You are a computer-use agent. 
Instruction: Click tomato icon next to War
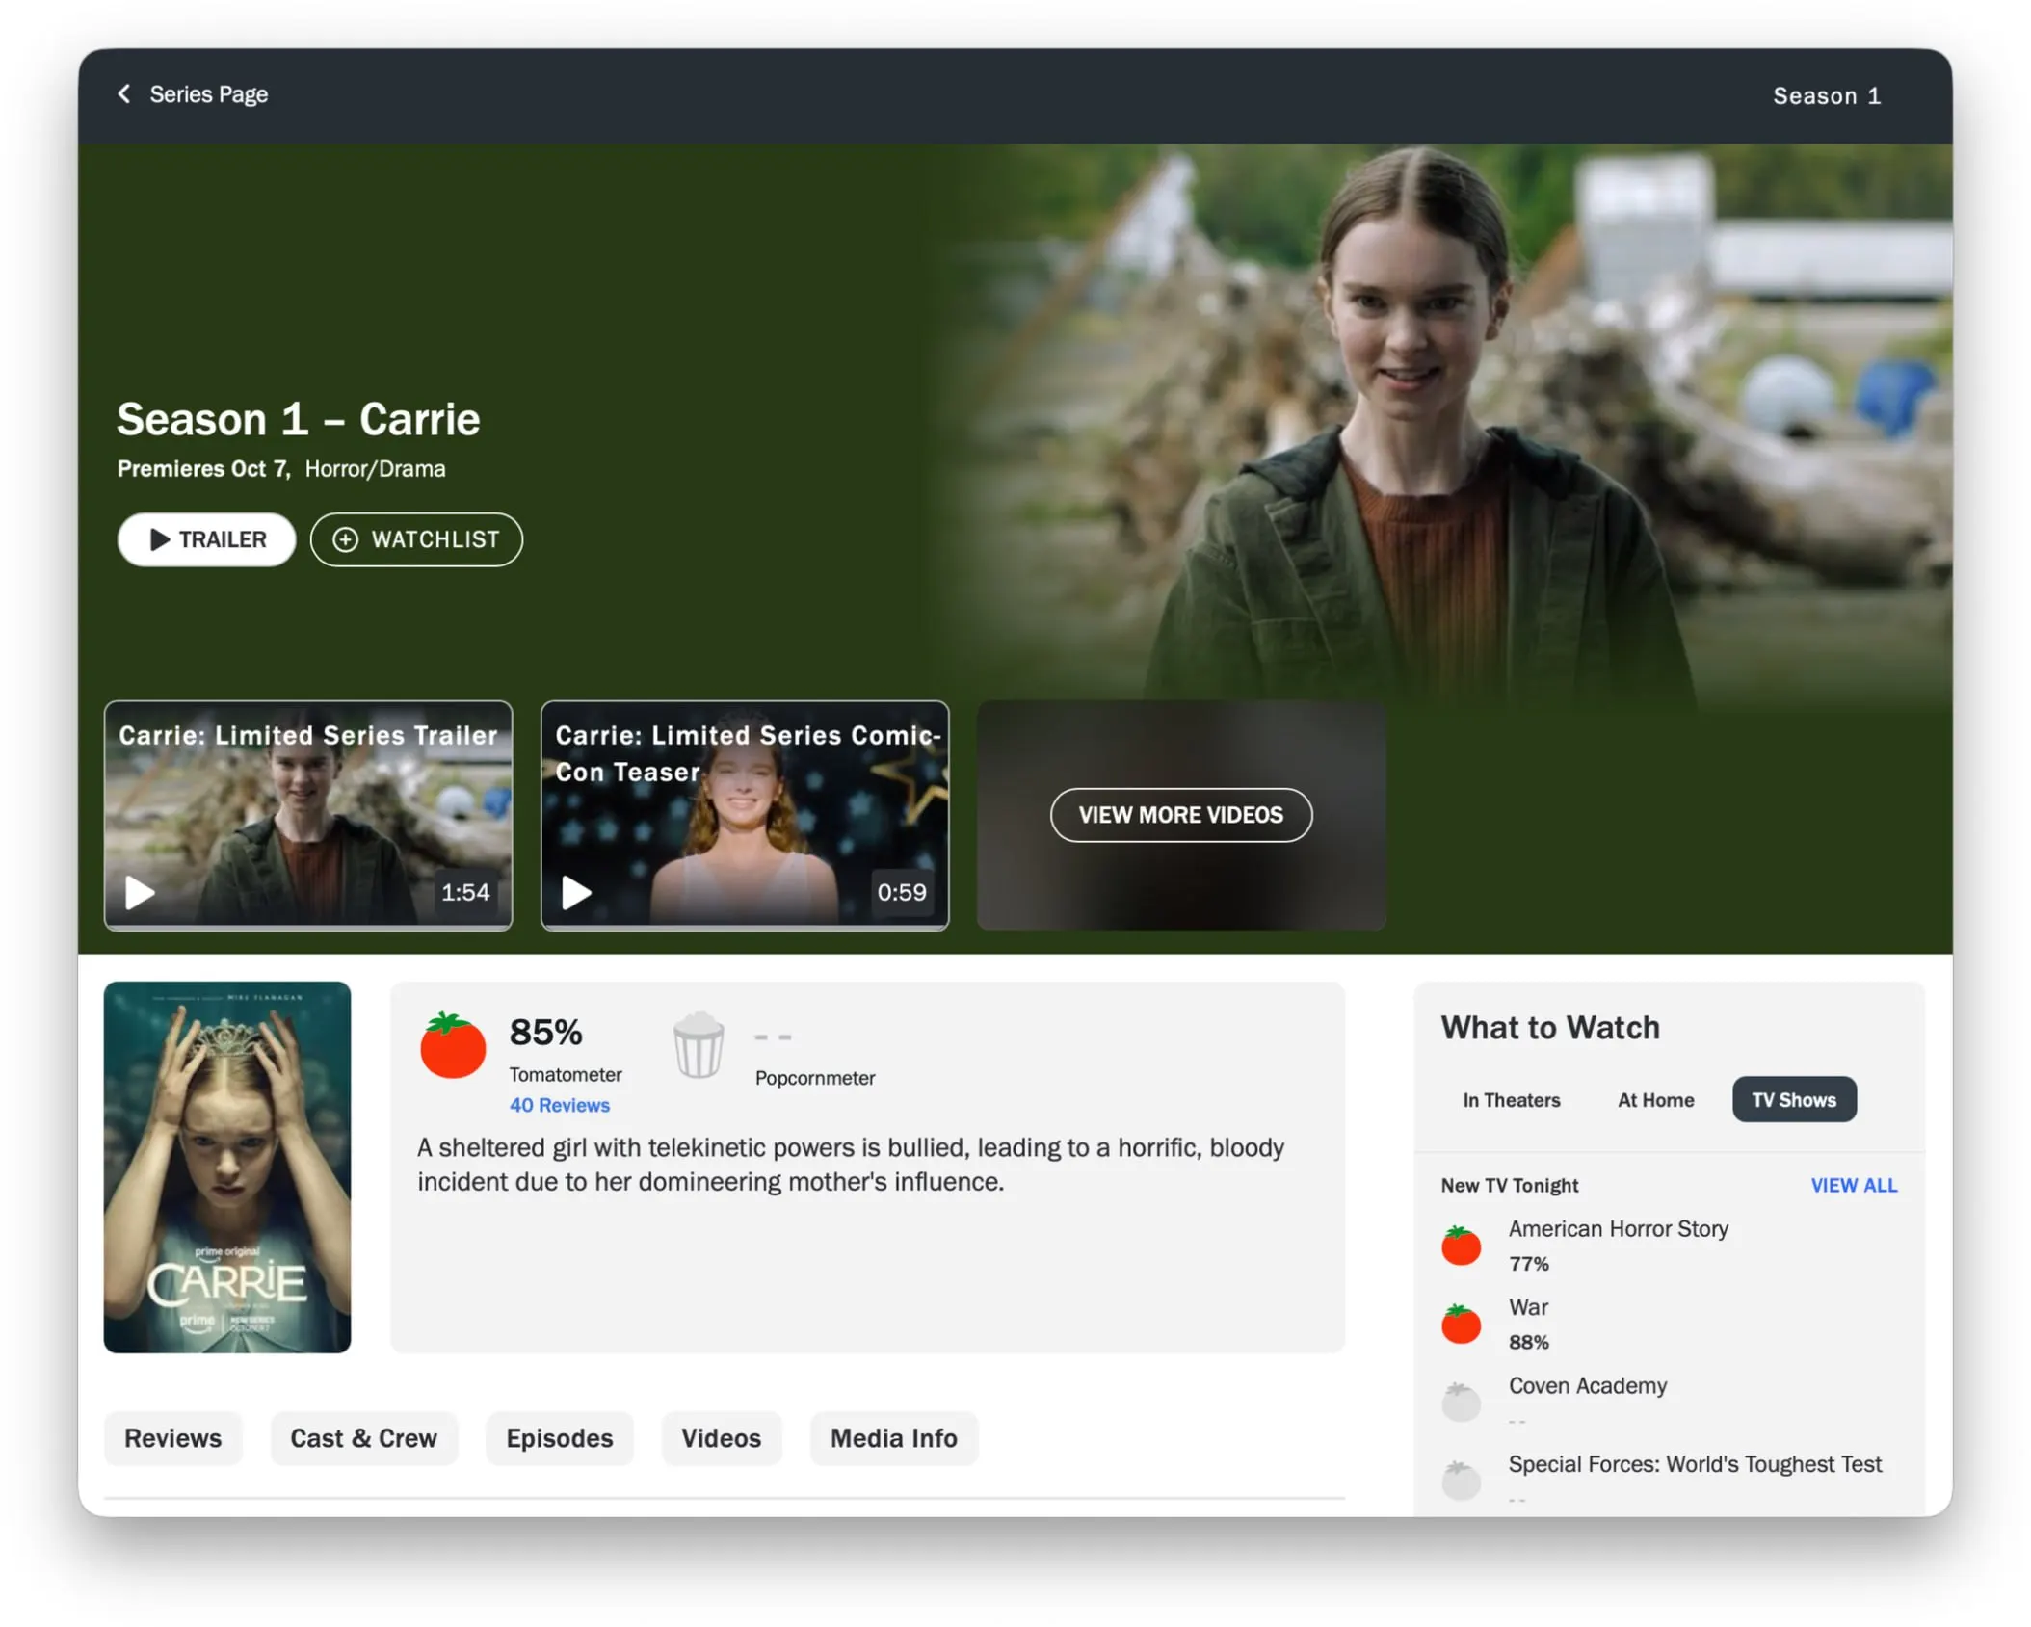(1461, 1324)
